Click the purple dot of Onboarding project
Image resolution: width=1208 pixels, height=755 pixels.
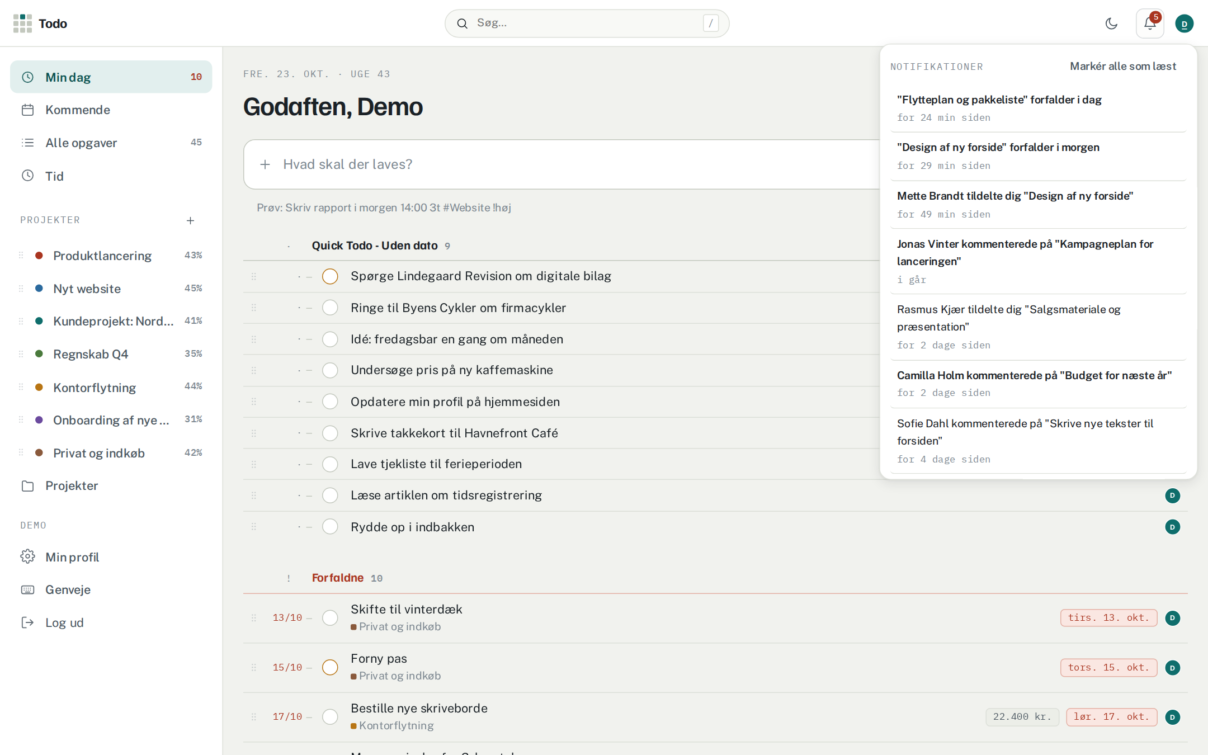pyautogui.click(x=39, y=420)
